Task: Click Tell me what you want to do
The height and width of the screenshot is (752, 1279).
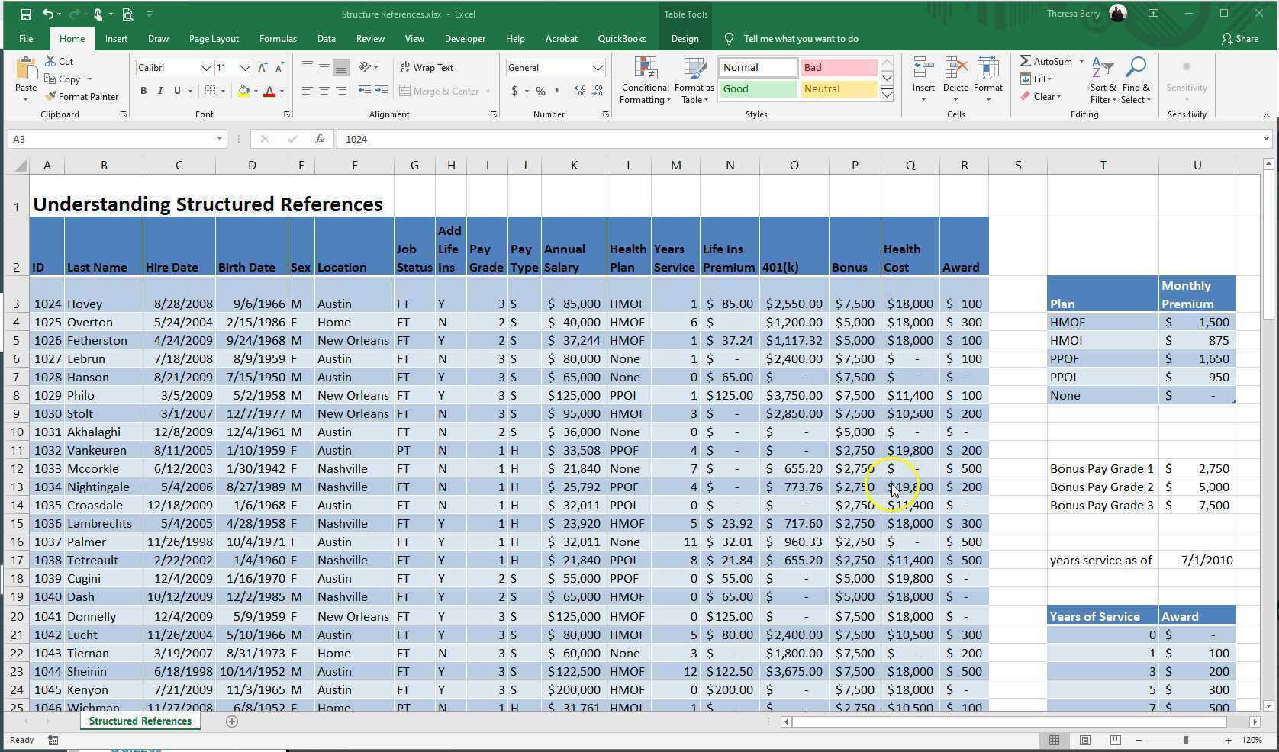Action: pyautogui.click(x=800, y=38)
